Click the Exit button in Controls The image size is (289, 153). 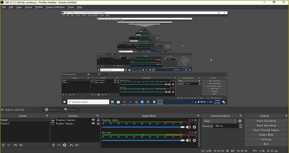point(266,144)
